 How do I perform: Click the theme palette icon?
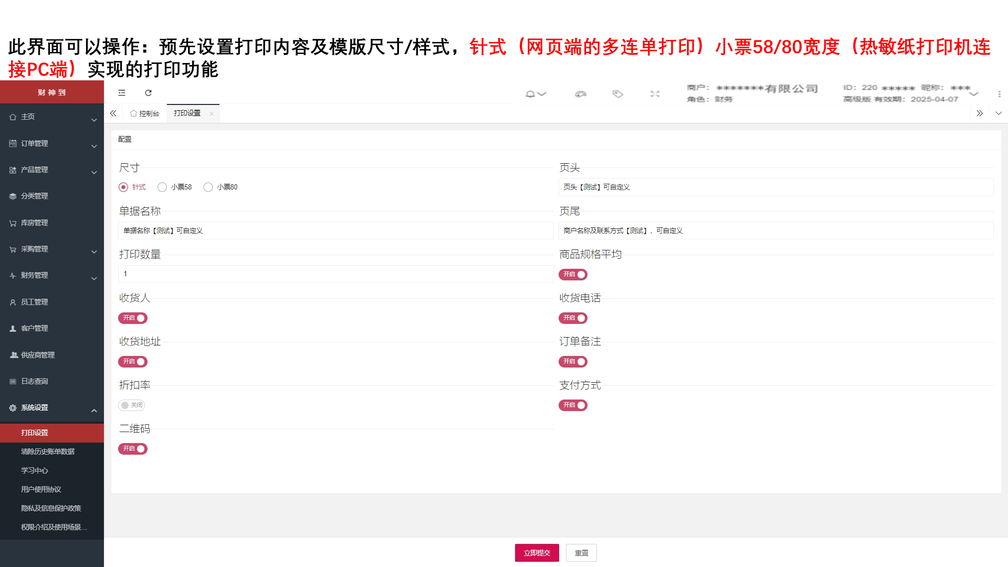(580, 94)
